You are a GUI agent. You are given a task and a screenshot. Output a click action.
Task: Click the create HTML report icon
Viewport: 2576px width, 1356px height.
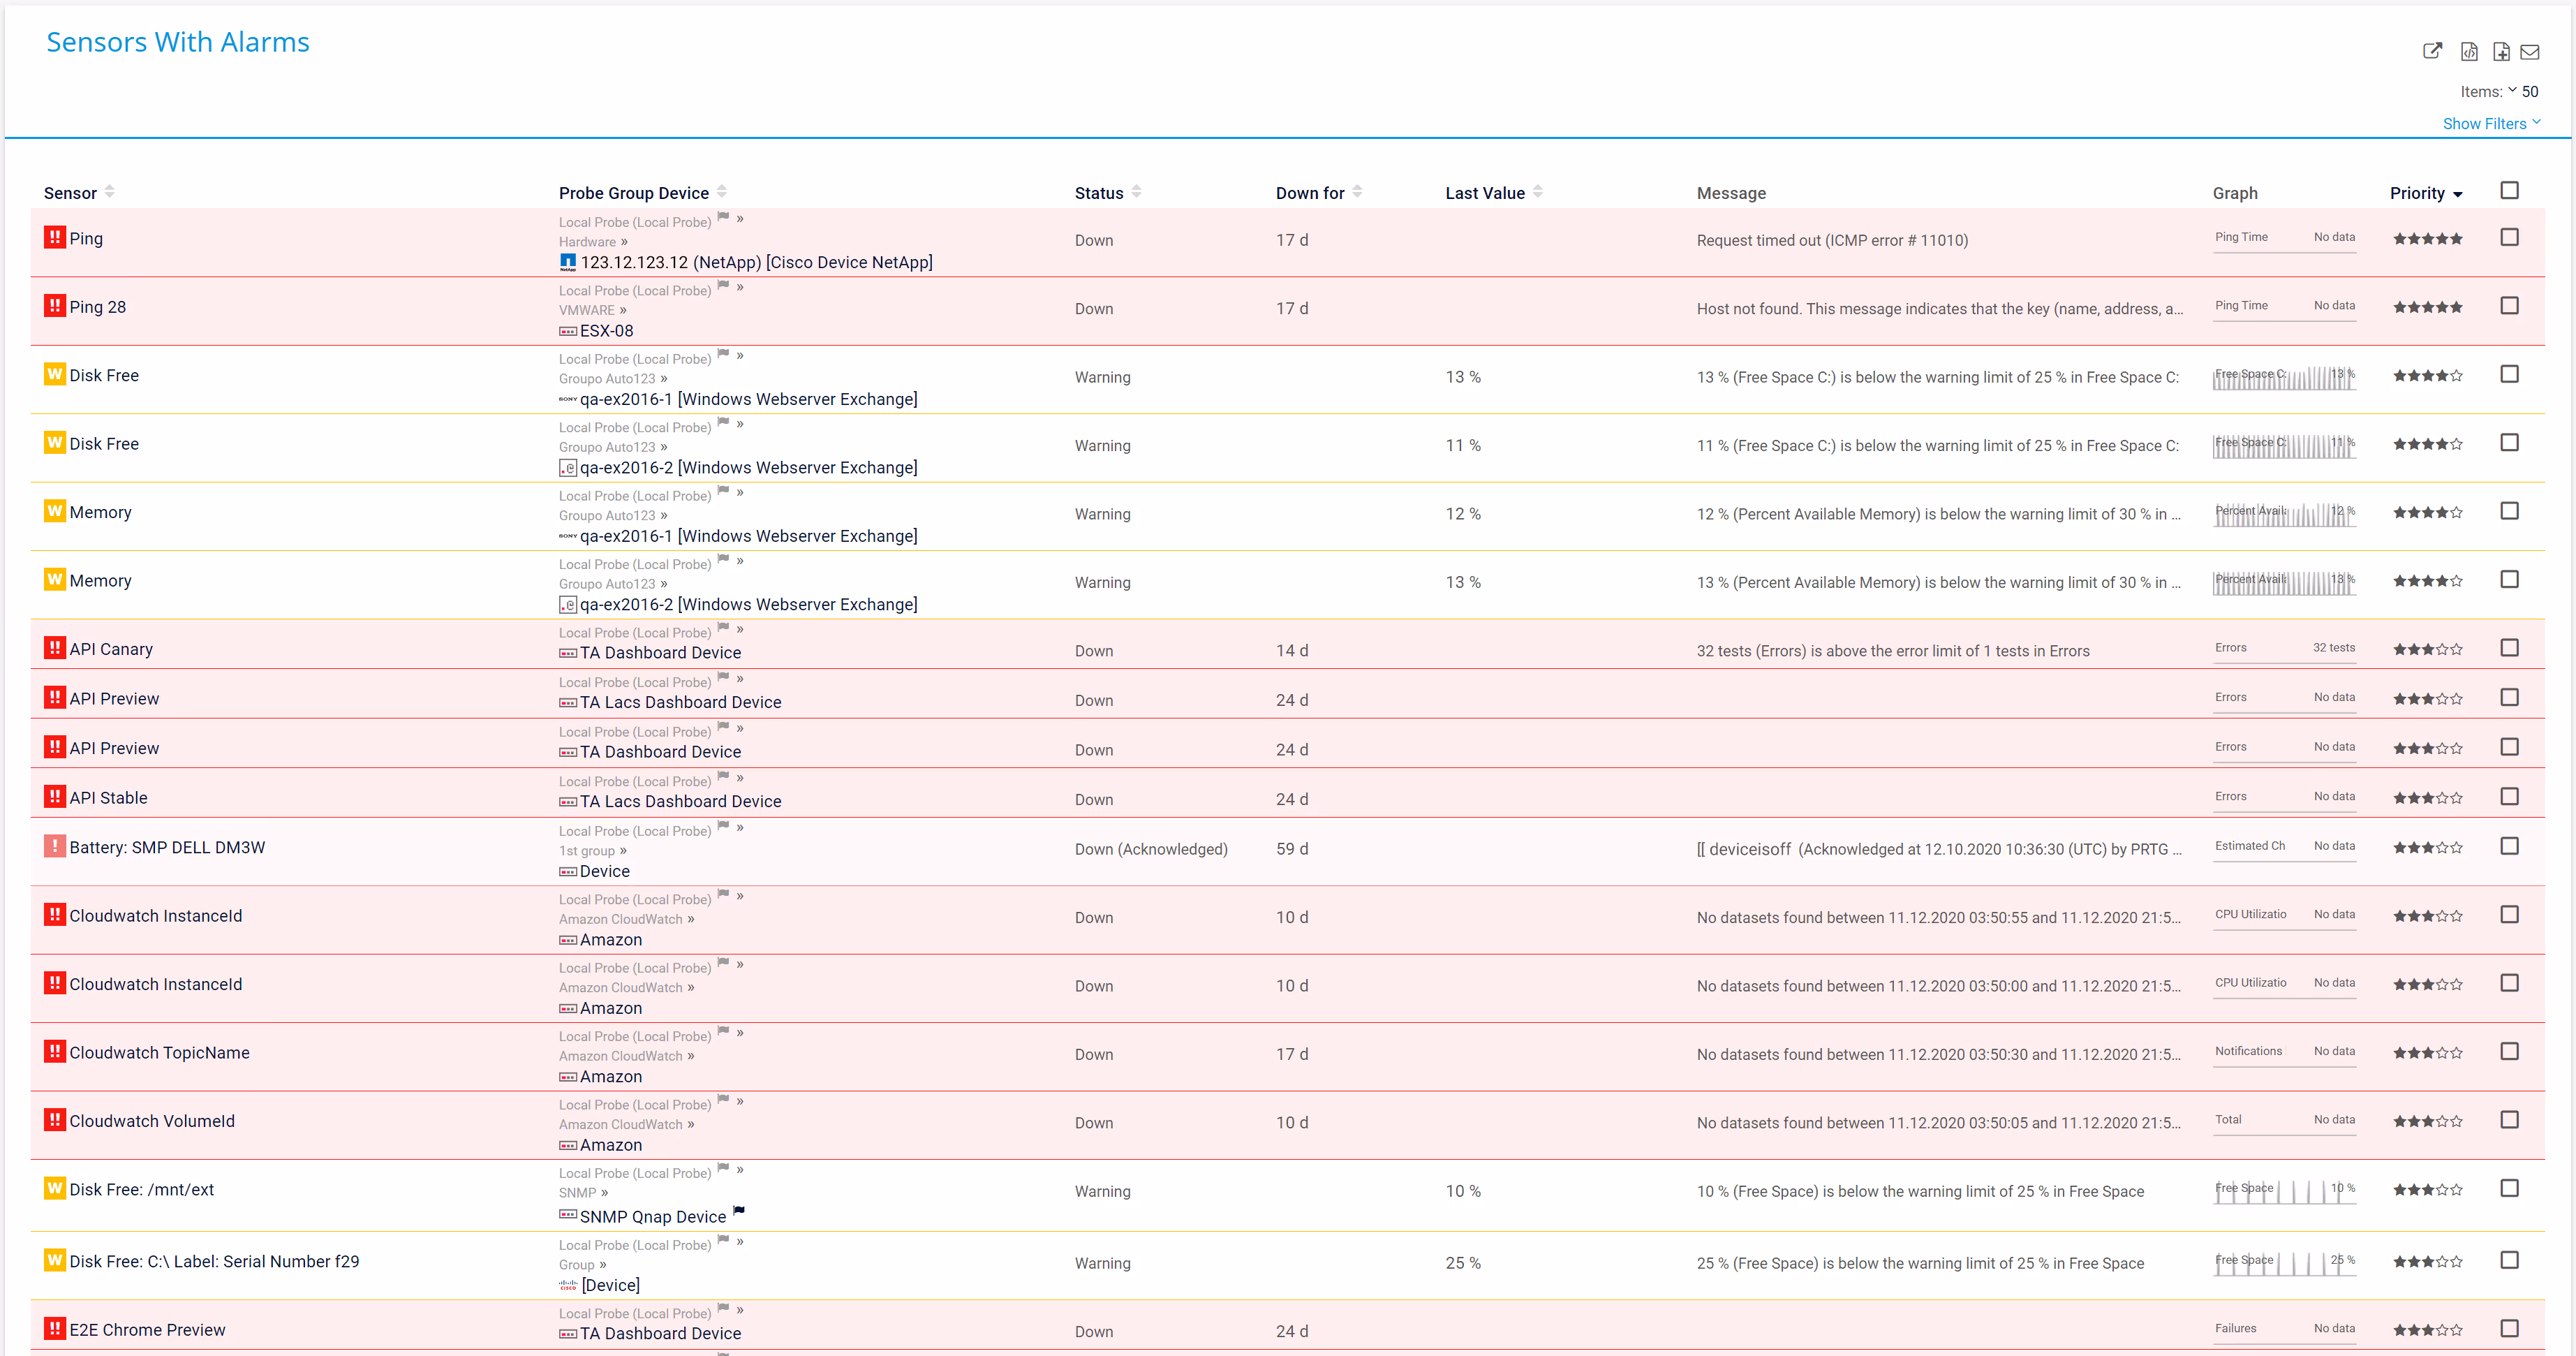(x=2501, y=51)
